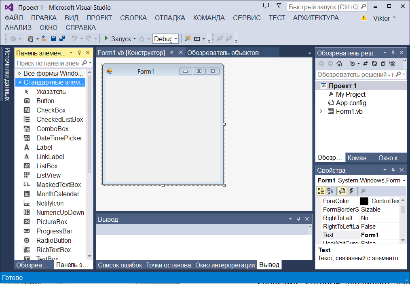Click the notifications filter funnel icon
The image size is (410, 284).
tap(279, 6)
